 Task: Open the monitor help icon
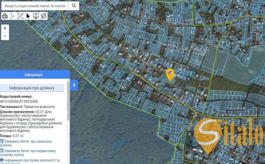tap(36, 16)
